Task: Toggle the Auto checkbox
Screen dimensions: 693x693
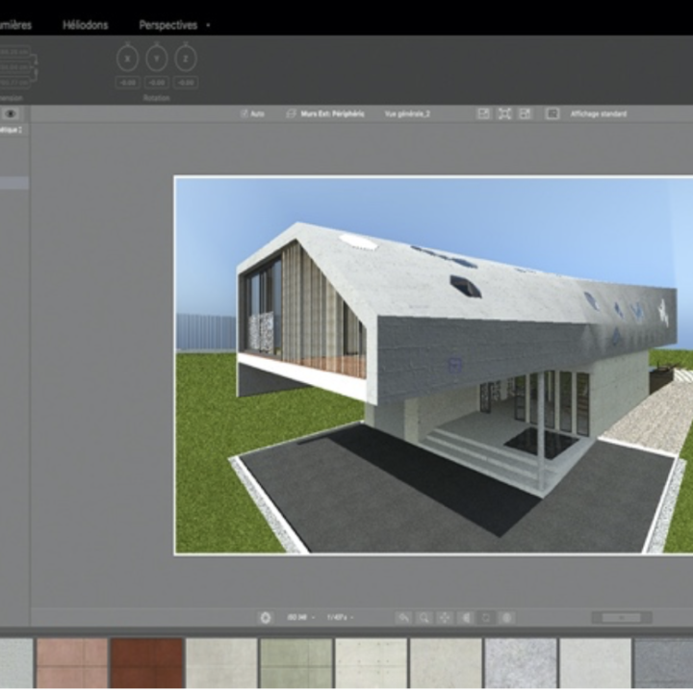Action: click(x=252, y=114)
